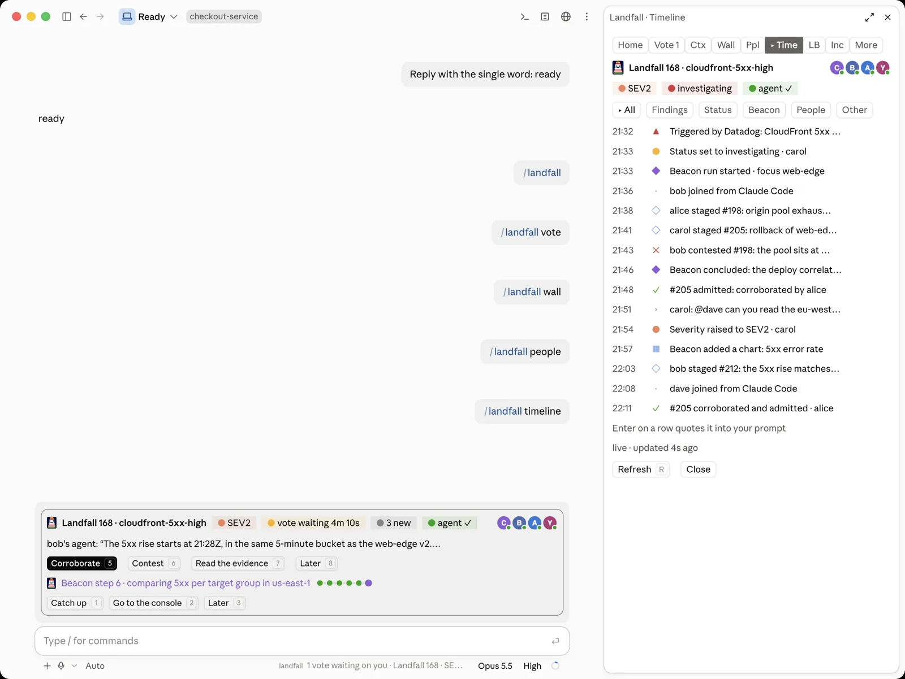Open the dropdown chevron beside microphone
Screen dimensions: 905x679
74,666
